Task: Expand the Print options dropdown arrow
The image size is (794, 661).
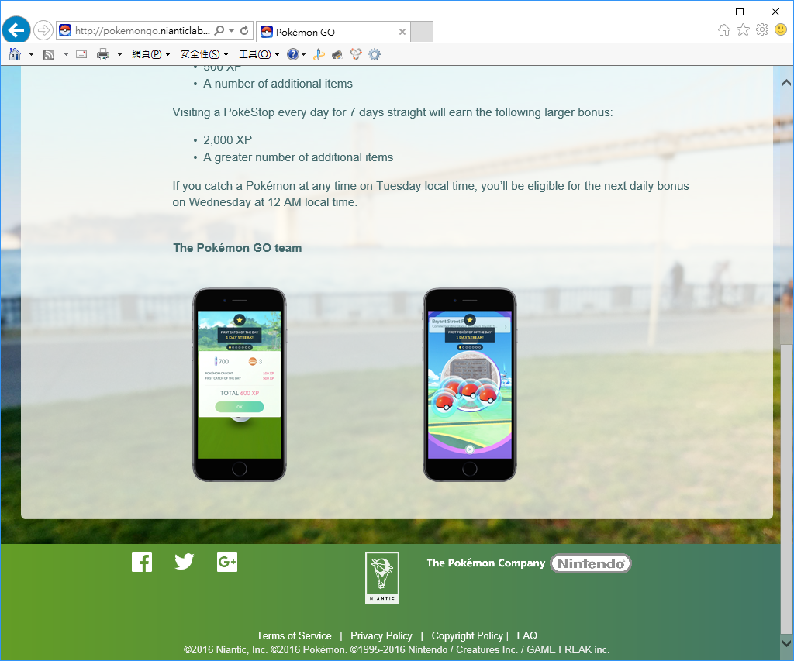Action: coord(119,54)
